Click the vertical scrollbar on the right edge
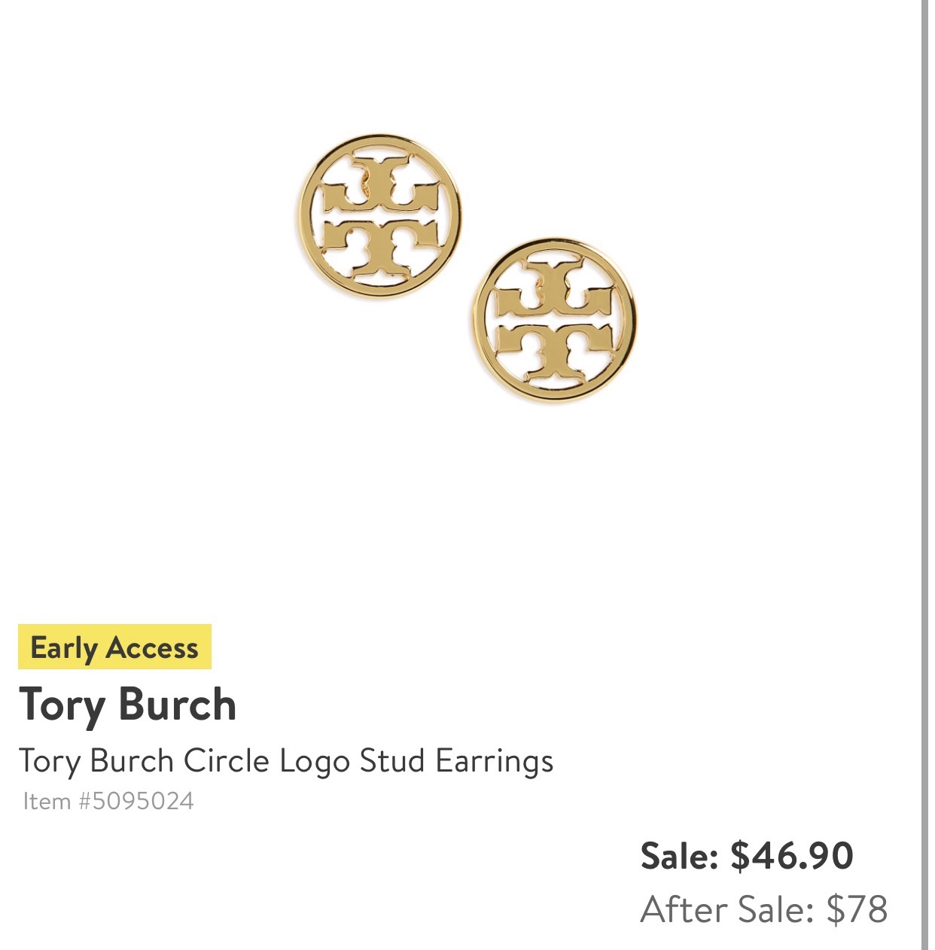Image resolution: width=935 pixels, height=950 pixels. click(924, 474)
